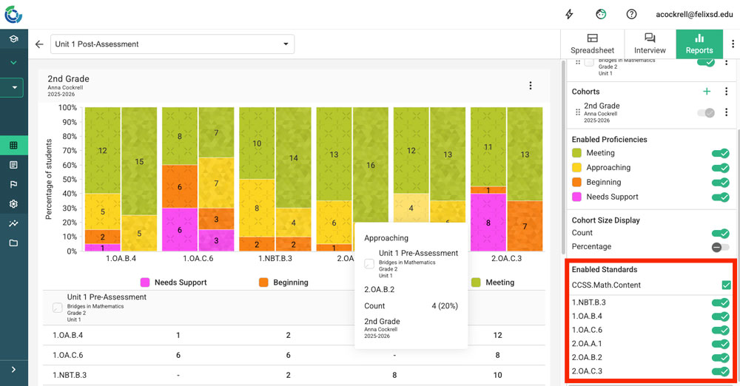Open the help question mark icon
740x386 pixels.
631,14
